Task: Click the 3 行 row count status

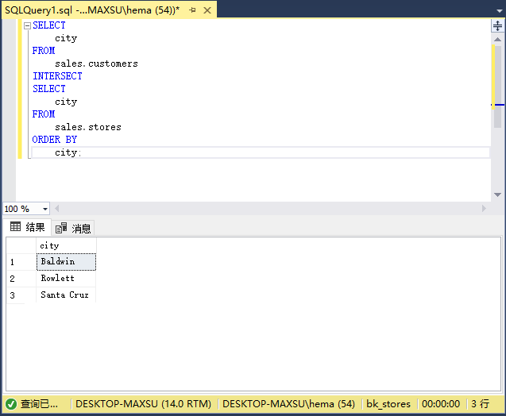Action: (x=480, y=404)
